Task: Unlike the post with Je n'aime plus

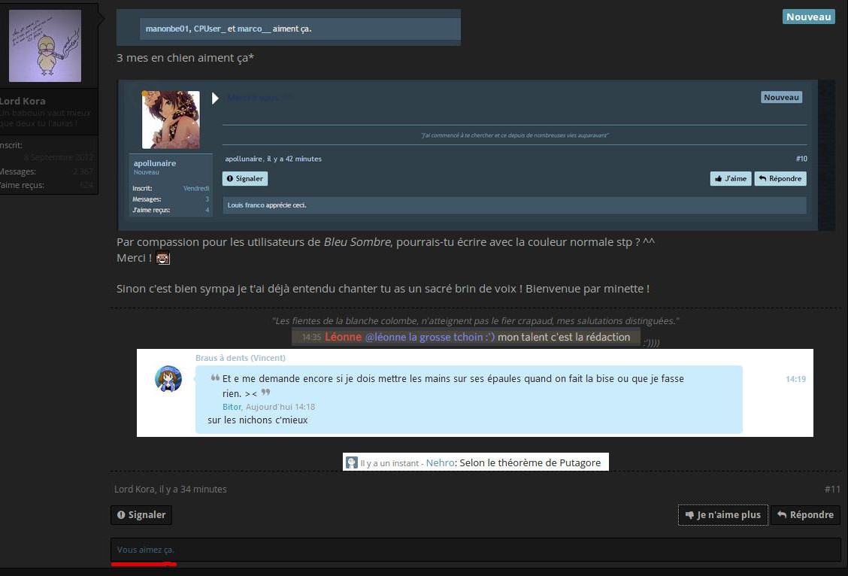Action: 722,515
